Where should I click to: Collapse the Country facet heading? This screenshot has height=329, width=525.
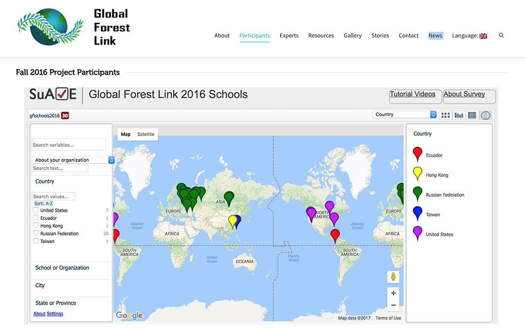click(45, 181)
